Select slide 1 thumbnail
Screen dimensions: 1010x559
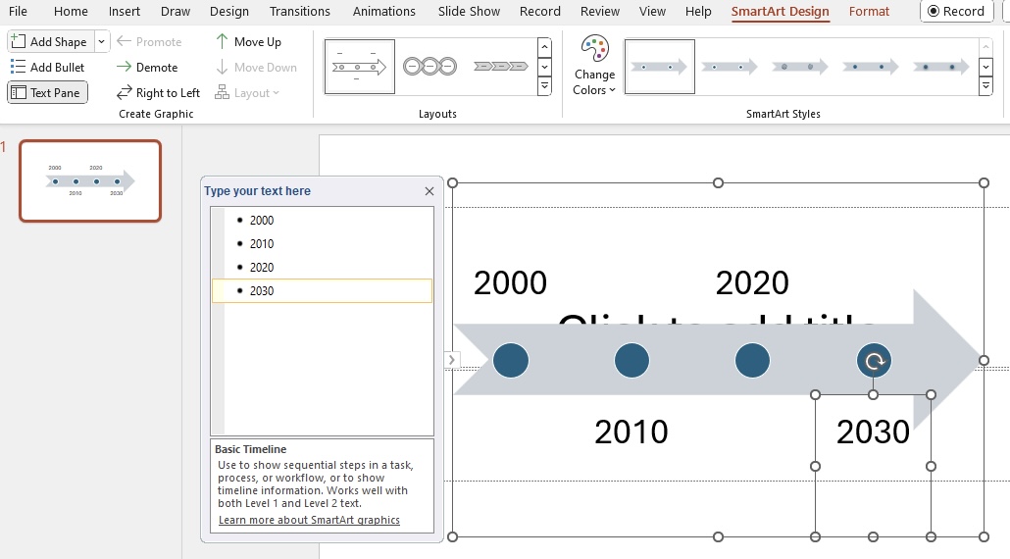[90, 181]
